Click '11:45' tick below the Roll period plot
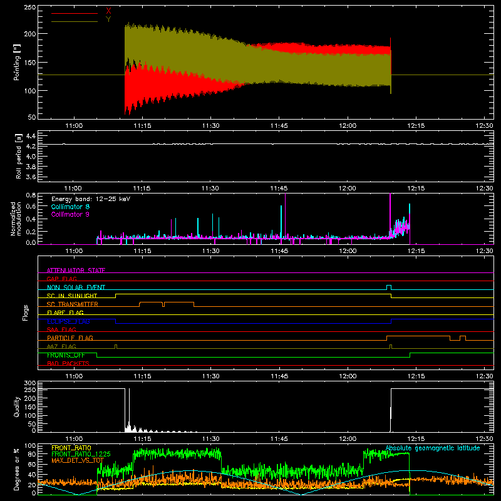The image size is (501, 501). pos(279,189)
